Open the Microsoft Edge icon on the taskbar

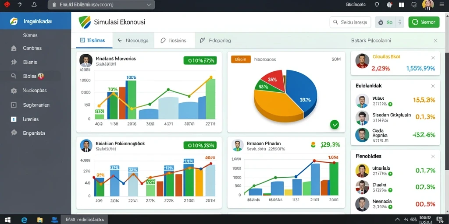[25, 220]
